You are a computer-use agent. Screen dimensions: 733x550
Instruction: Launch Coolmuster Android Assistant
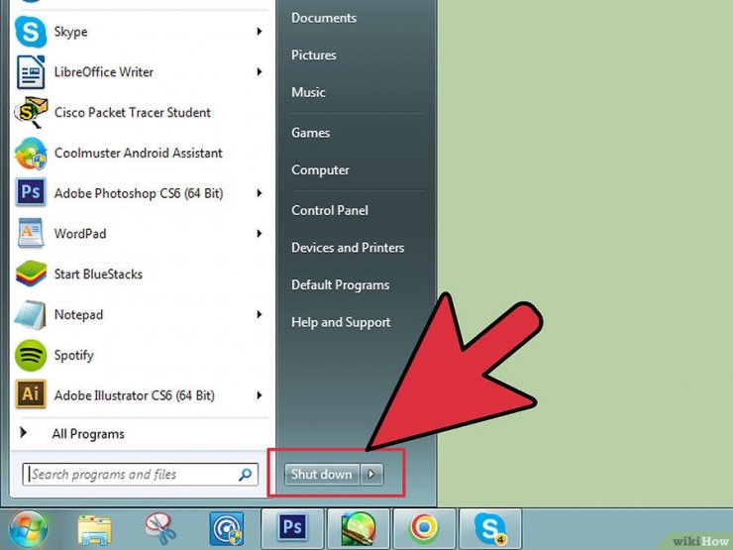coord(138,154)
